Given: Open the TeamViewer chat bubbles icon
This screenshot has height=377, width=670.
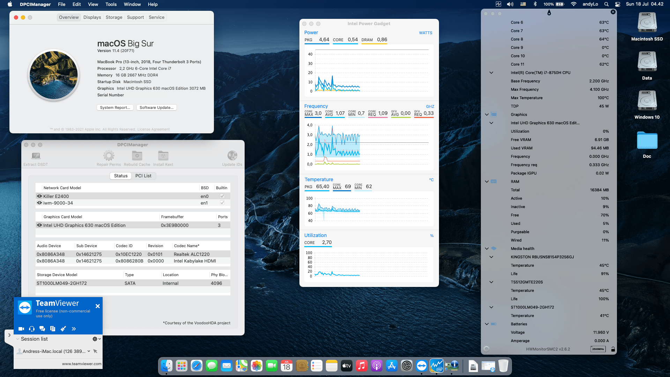Looking at the screenshot, I should tap(42, 329).
